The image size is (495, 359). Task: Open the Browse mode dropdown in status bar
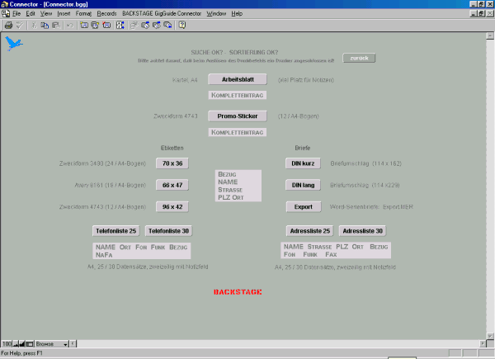49,343
